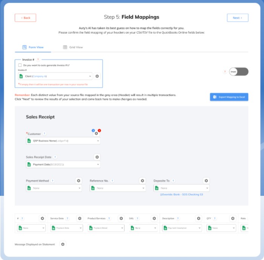Click the Override: Bank - SOS Checking link
The height and width of the screenshot is (260, 264).
[181, 194]
